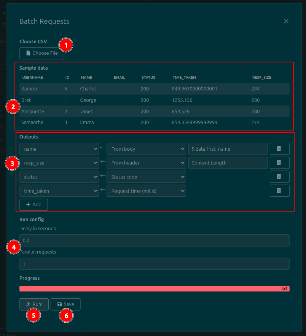Screen dimensions: 306x336
Task: Click the 4/4 progress bar
Action: (x=154, y=289)
